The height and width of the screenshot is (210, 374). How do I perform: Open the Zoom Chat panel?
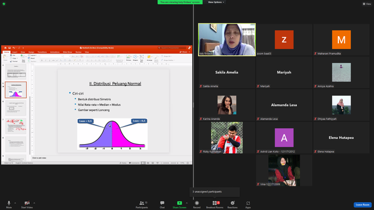pyautogui.click(x=162, y=204)
